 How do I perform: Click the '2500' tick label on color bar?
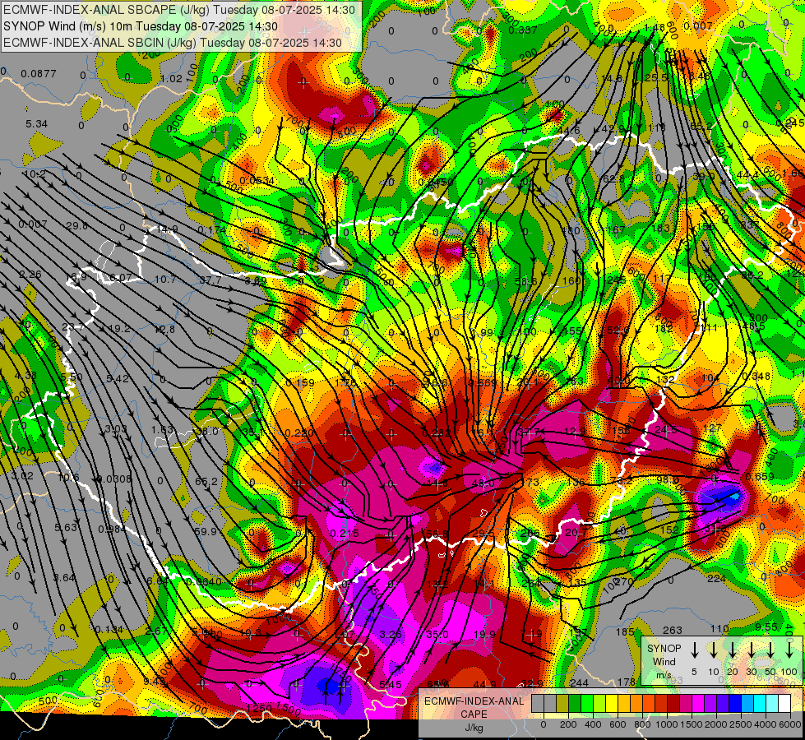point(741,724)
